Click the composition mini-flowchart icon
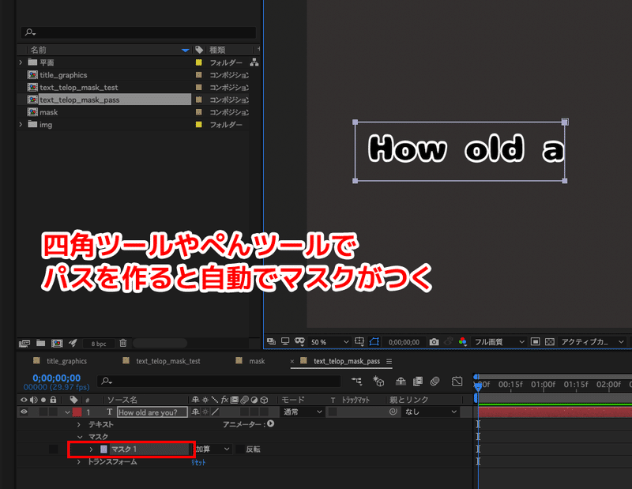 point(357,381)
